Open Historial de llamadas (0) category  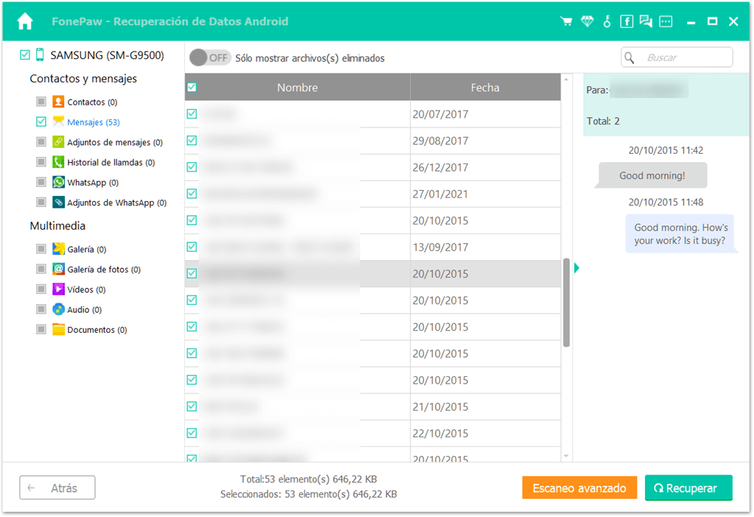pyautogui.click(x=111, y=163)
